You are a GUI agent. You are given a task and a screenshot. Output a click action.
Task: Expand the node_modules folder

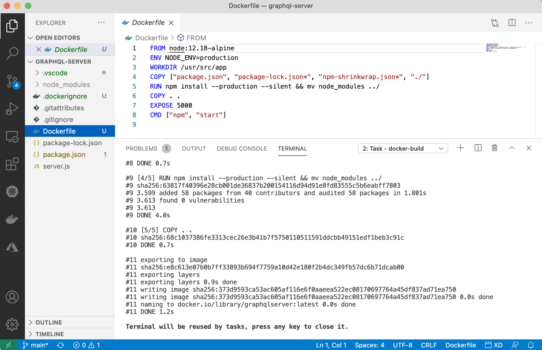tap(66, 85)
